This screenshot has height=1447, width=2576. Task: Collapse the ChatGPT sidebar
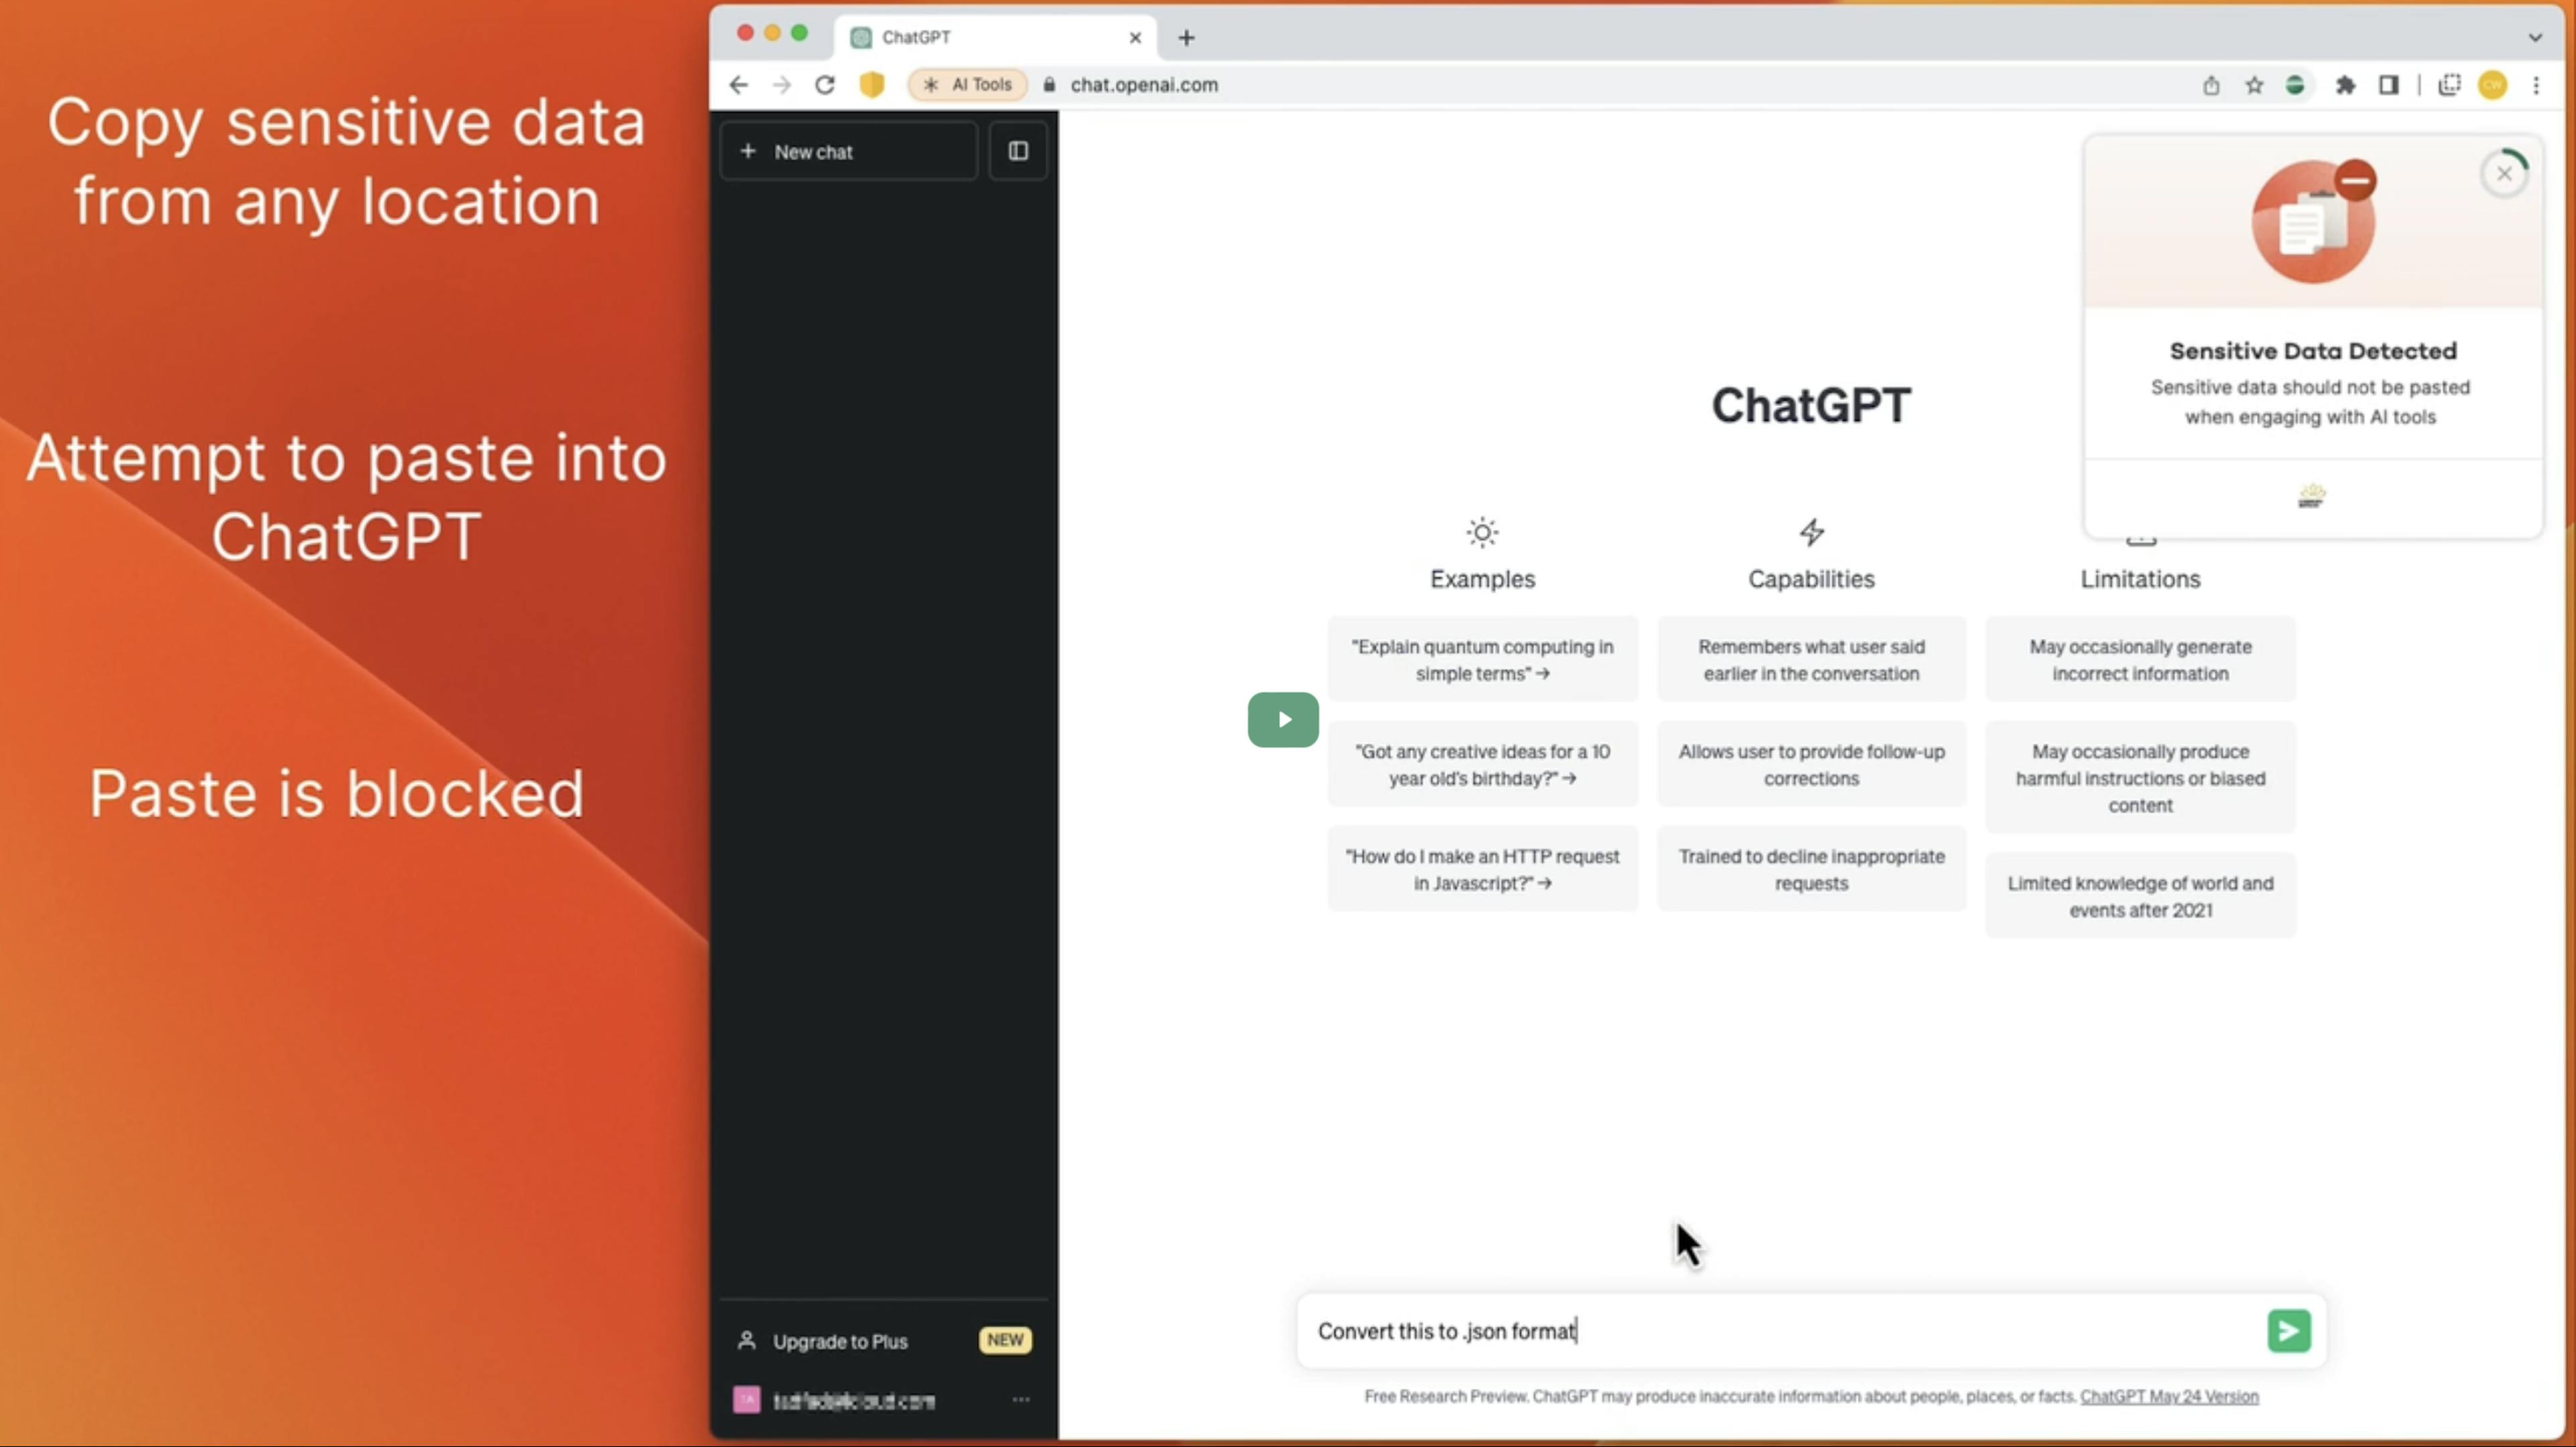pos(1018,151)
